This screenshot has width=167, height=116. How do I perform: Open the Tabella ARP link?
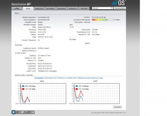(71, 78)
